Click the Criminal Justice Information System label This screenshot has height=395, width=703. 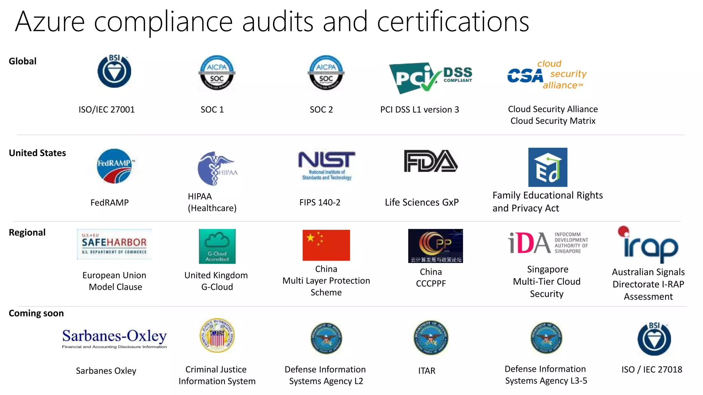point(217,375)
